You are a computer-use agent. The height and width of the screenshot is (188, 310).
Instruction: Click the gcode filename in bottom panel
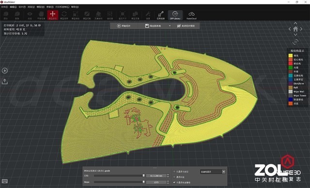click(97, 171)
